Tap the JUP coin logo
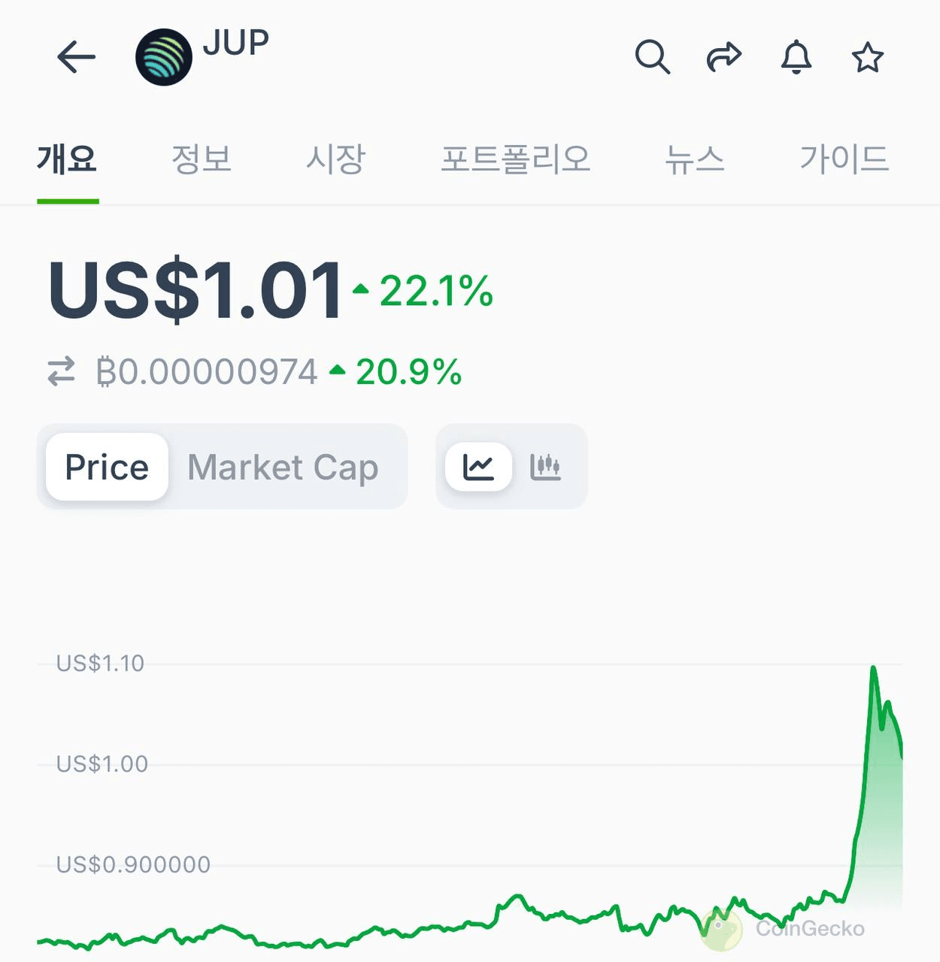The height and width of the screenshot is (962, 940). pos(164,57)
